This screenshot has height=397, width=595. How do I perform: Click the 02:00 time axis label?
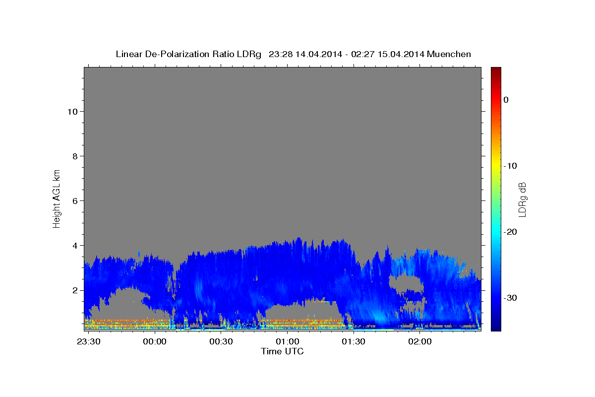tap(420, 342)
